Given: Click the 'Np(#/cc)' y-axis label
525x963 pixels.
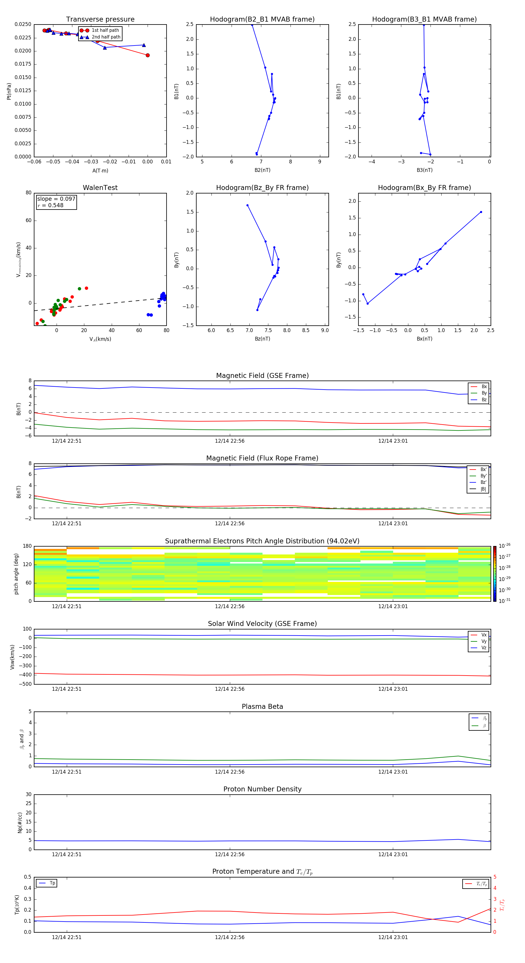Looking at the screenshot, I should [x=20, y=822].
